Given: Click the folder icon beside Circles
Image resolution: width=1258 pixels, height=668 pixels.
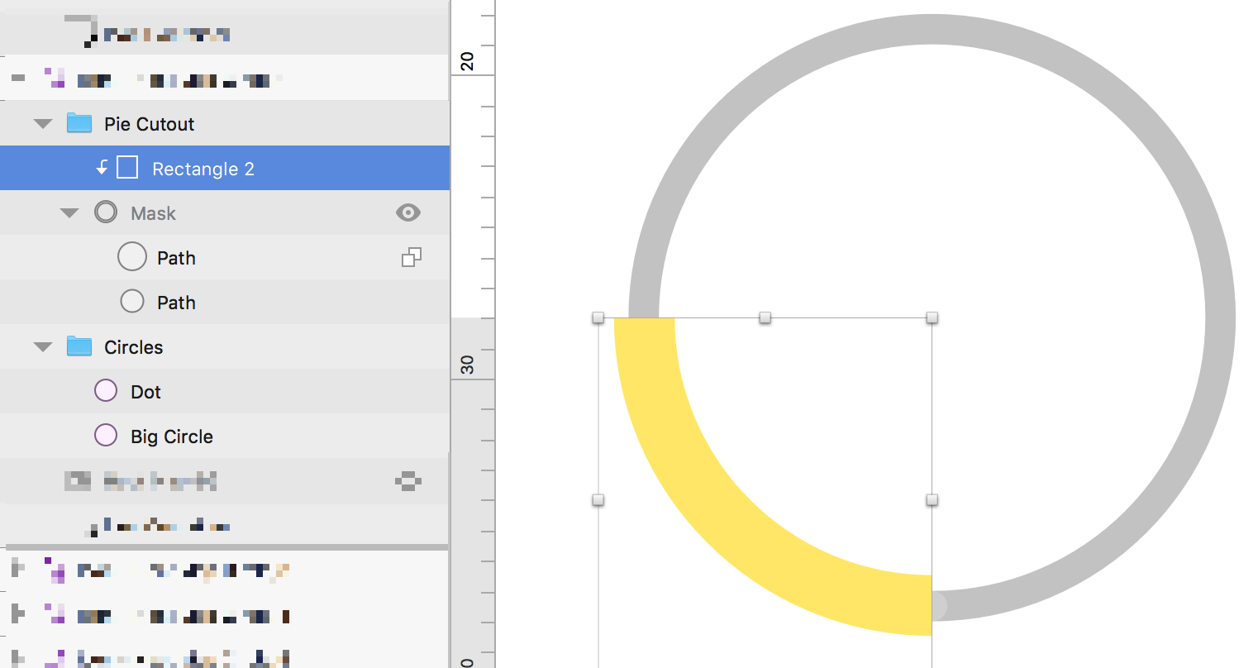Looking at the screenshot, I should pos(80,347).
